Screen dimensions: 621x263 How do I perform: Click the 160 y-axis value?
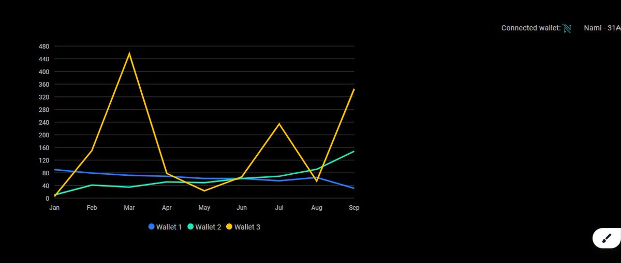point(44,147)
